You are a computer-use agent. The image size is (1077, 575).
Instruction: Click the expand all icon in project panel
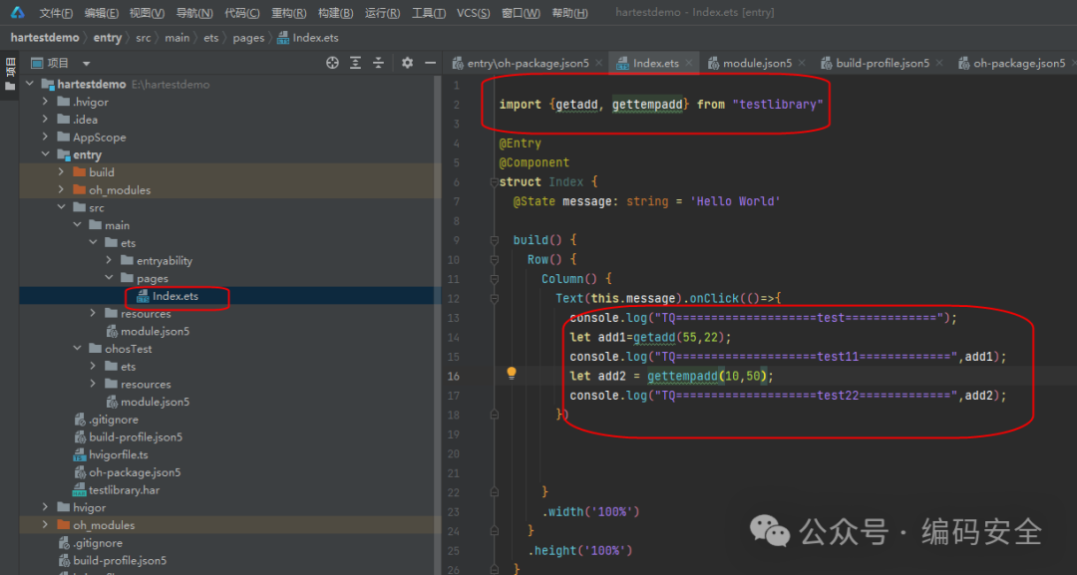coord(355,63)
